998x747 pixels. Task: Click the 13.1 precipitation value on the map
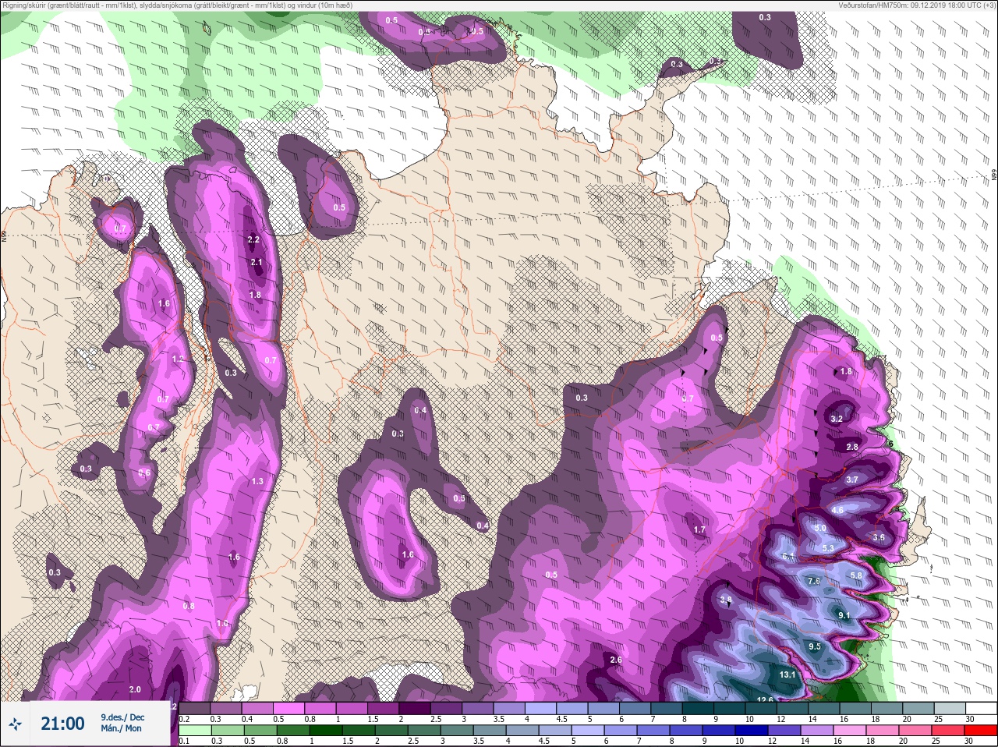click(787, 674)
